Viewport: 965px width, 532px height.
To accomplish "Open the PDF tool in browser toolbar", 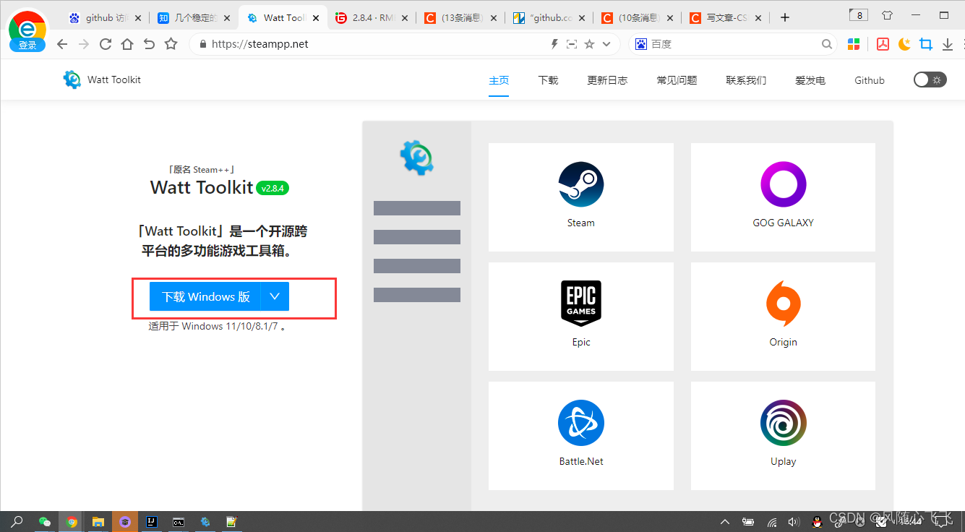I will pos(883,43).
